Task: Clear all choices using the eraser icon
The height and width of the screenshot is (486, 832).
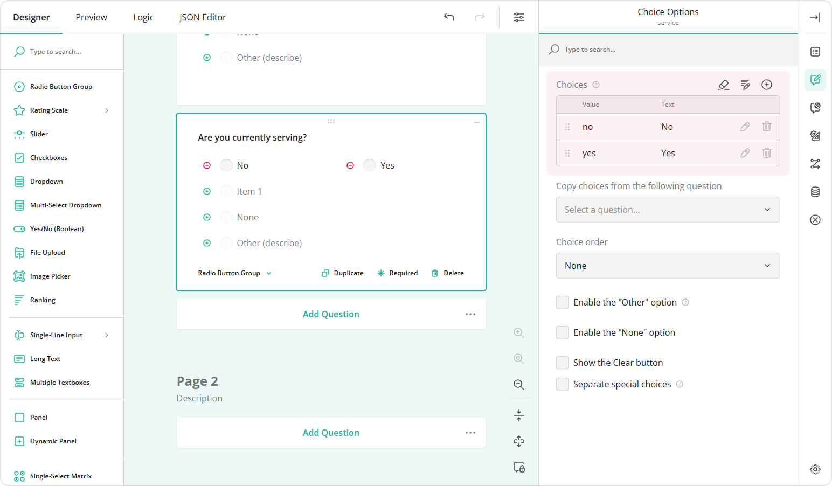Action: (x=723, y=85)
